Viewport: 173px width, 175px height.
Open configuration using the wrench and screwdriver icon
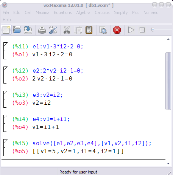(x=53, y=30)
